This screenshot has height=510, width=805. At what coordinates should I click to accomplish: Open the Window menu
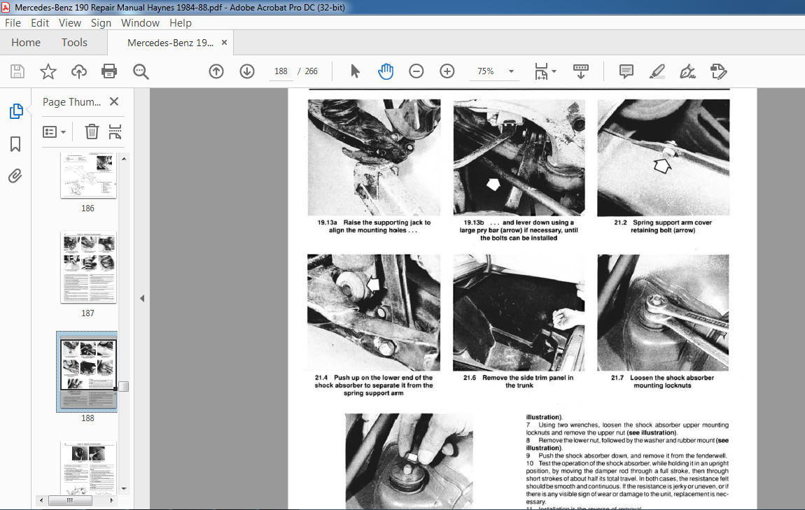tap(140, 23)
